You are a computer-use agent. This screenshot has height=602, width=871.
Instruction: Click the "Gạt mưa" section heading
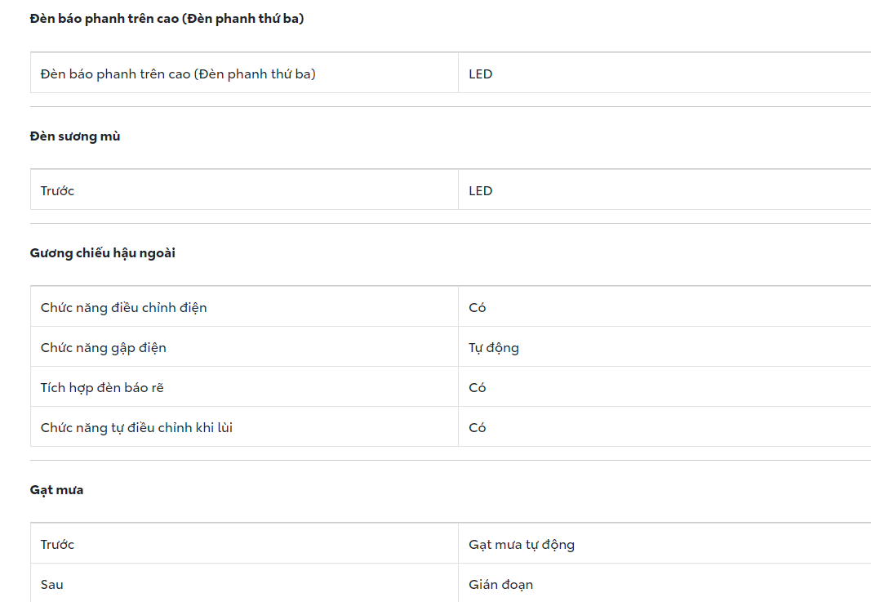(x=57, y=490)
